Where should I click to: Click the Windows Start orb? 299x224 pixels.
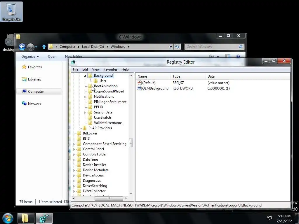8,218
